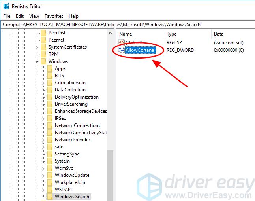This screenshot has height=201, width=255.
Task: Select the CurrentVersion folder icon
Action: pyautogui.click(x=50, y=83)
